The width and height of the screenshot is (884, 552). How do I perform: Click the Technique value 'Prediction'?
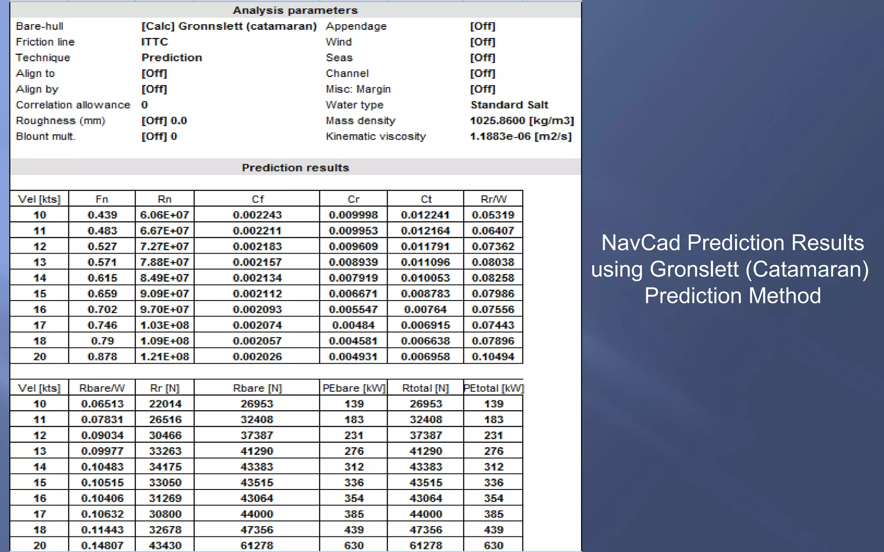click(x=172, y=58)
